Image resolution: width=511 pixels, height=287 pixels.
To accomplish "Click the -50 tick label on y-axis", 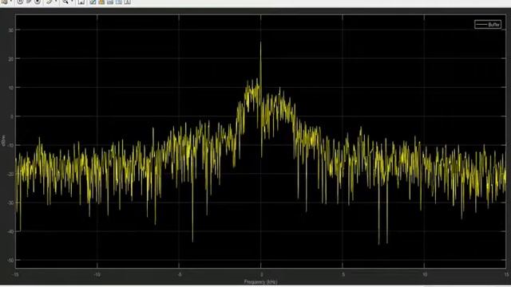I will pos(10,261).
